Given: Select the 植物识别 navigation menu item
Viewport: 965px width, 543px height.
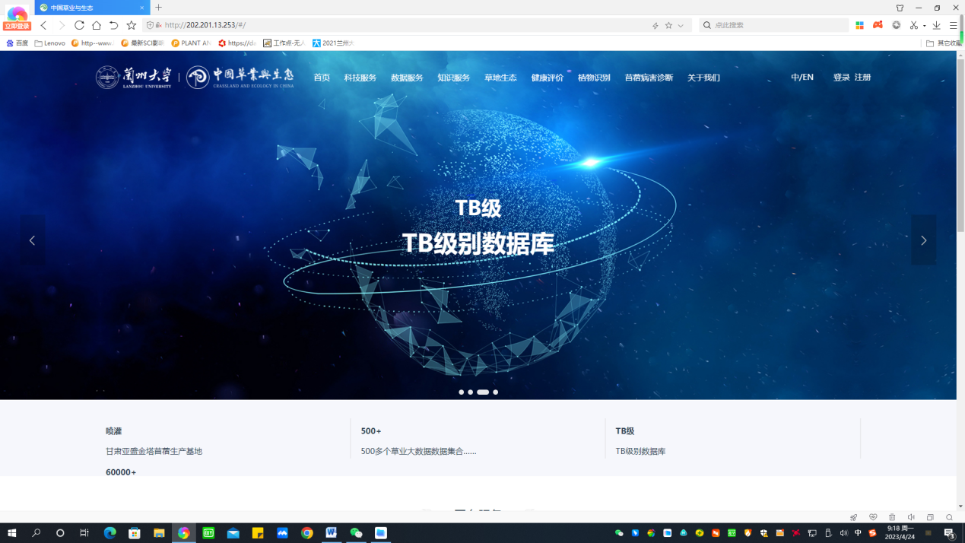Looking at the screenshot, I should 594,78.
